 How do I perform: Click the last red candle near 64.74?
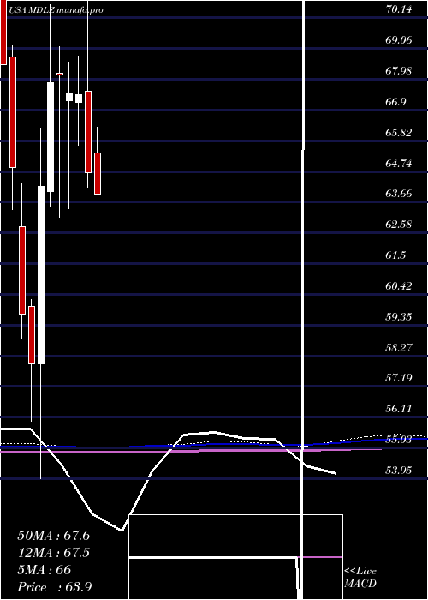click(98, 174)
